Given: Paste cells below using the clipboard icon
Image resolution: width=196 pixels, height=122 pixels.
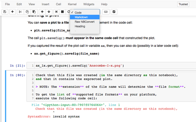Looking at the screenshot, I should pyautogui.click(x=34, y=12).
